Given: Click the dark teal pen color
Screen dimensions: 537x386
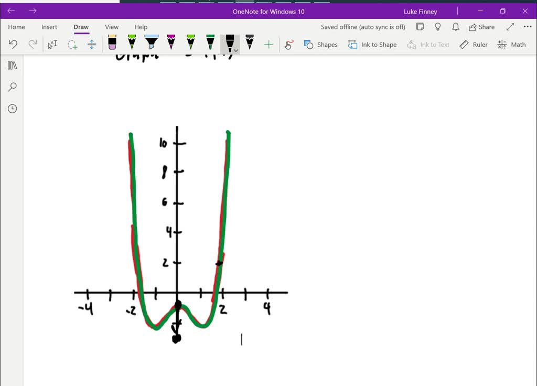Looking at the screenshot, I should coord(210,44).
